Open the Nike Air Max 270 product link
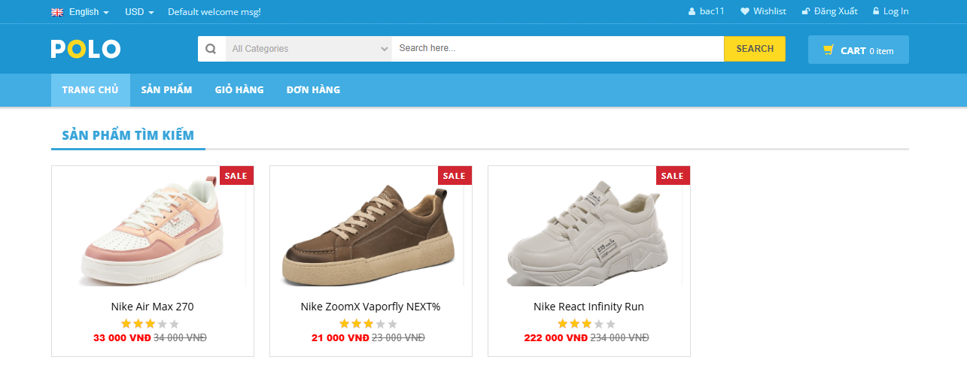Image resolution: width=967 pixels, height=378 pixels. click(x=153, y=307)
